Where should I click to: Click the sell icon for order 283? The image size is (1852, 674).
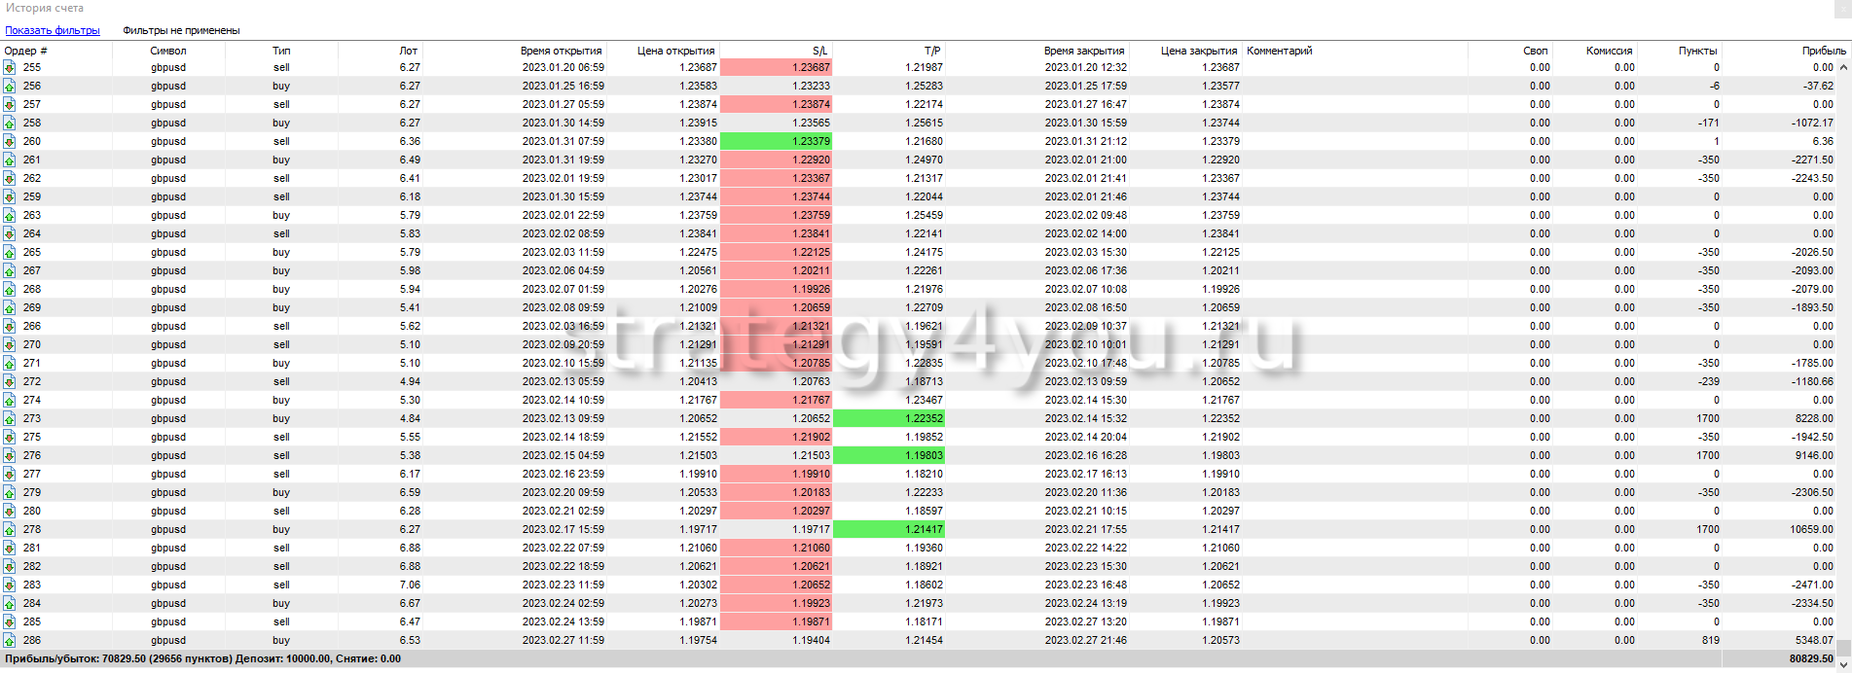(x=9, y=585)
